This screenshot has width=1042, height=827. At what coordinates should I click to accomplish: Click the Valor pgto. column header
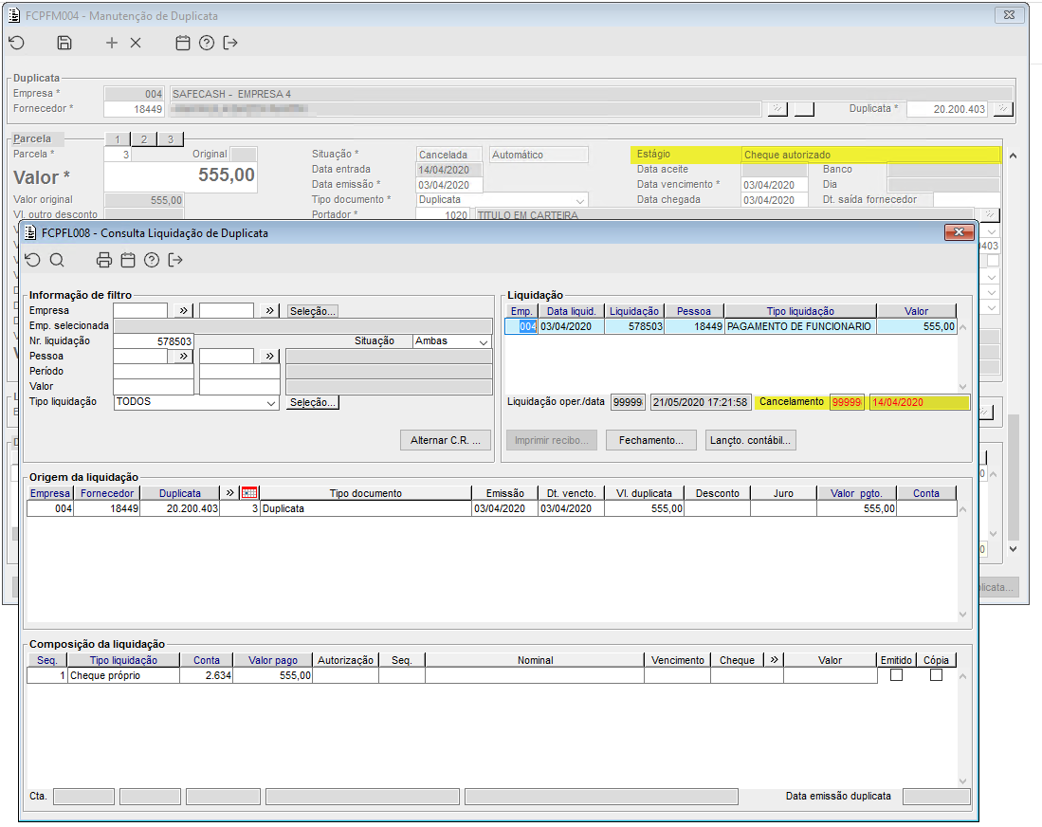856,493
